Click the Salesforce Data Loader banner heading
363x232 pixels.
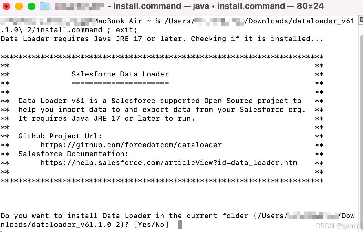(120, 74)
